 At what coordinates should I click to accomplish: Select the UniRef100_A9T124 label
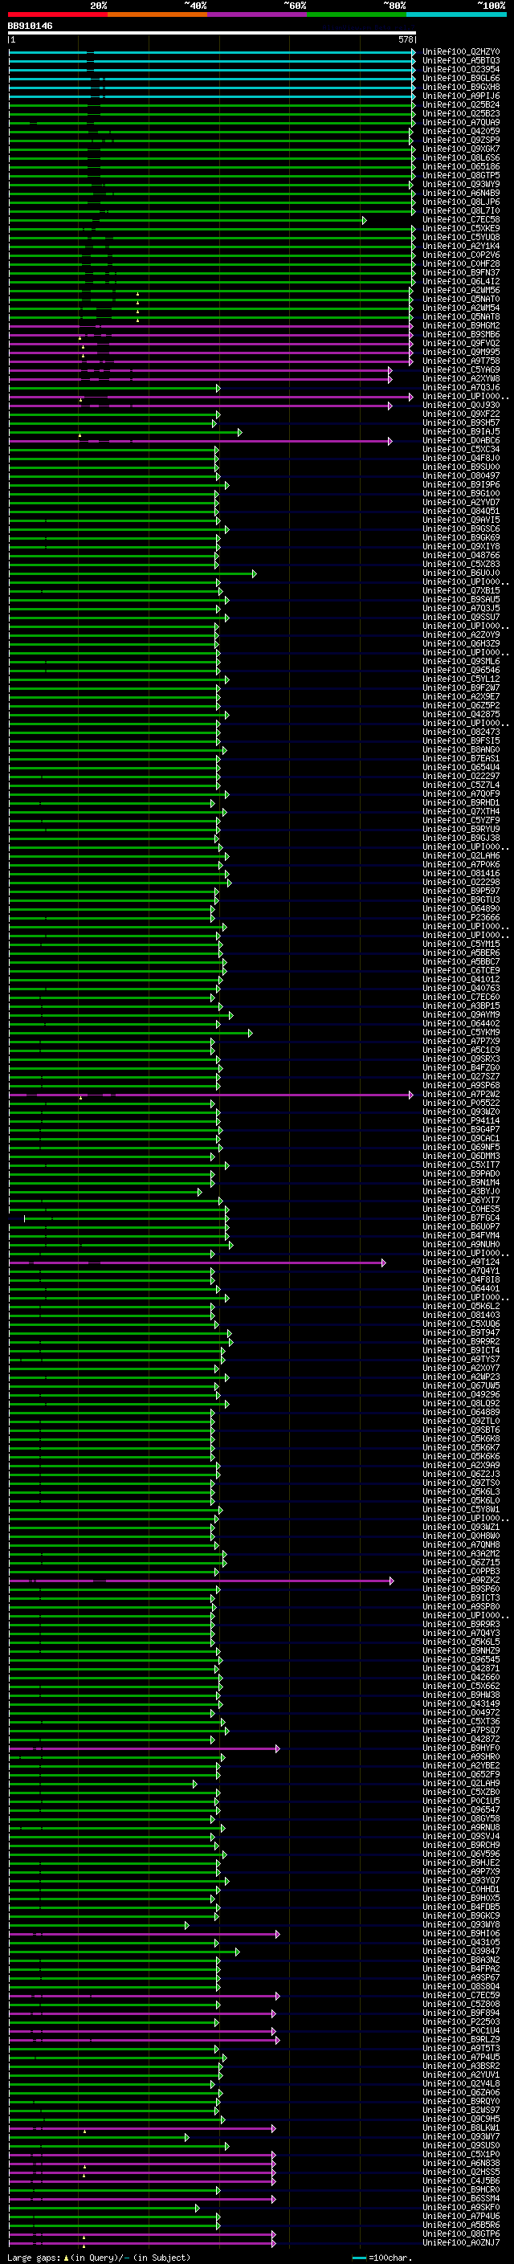point(461,1262)
